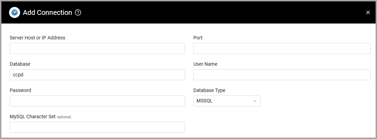Click the Port field label
The height and width of the screenshot is (139, 377).
(198, 38)
